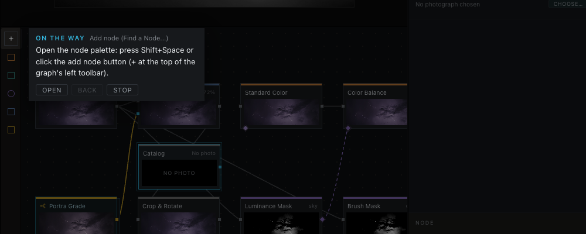Viewport: 586px width, 234px height.
Task: Select the Portra Grade node title
Action: click(67, 206)
